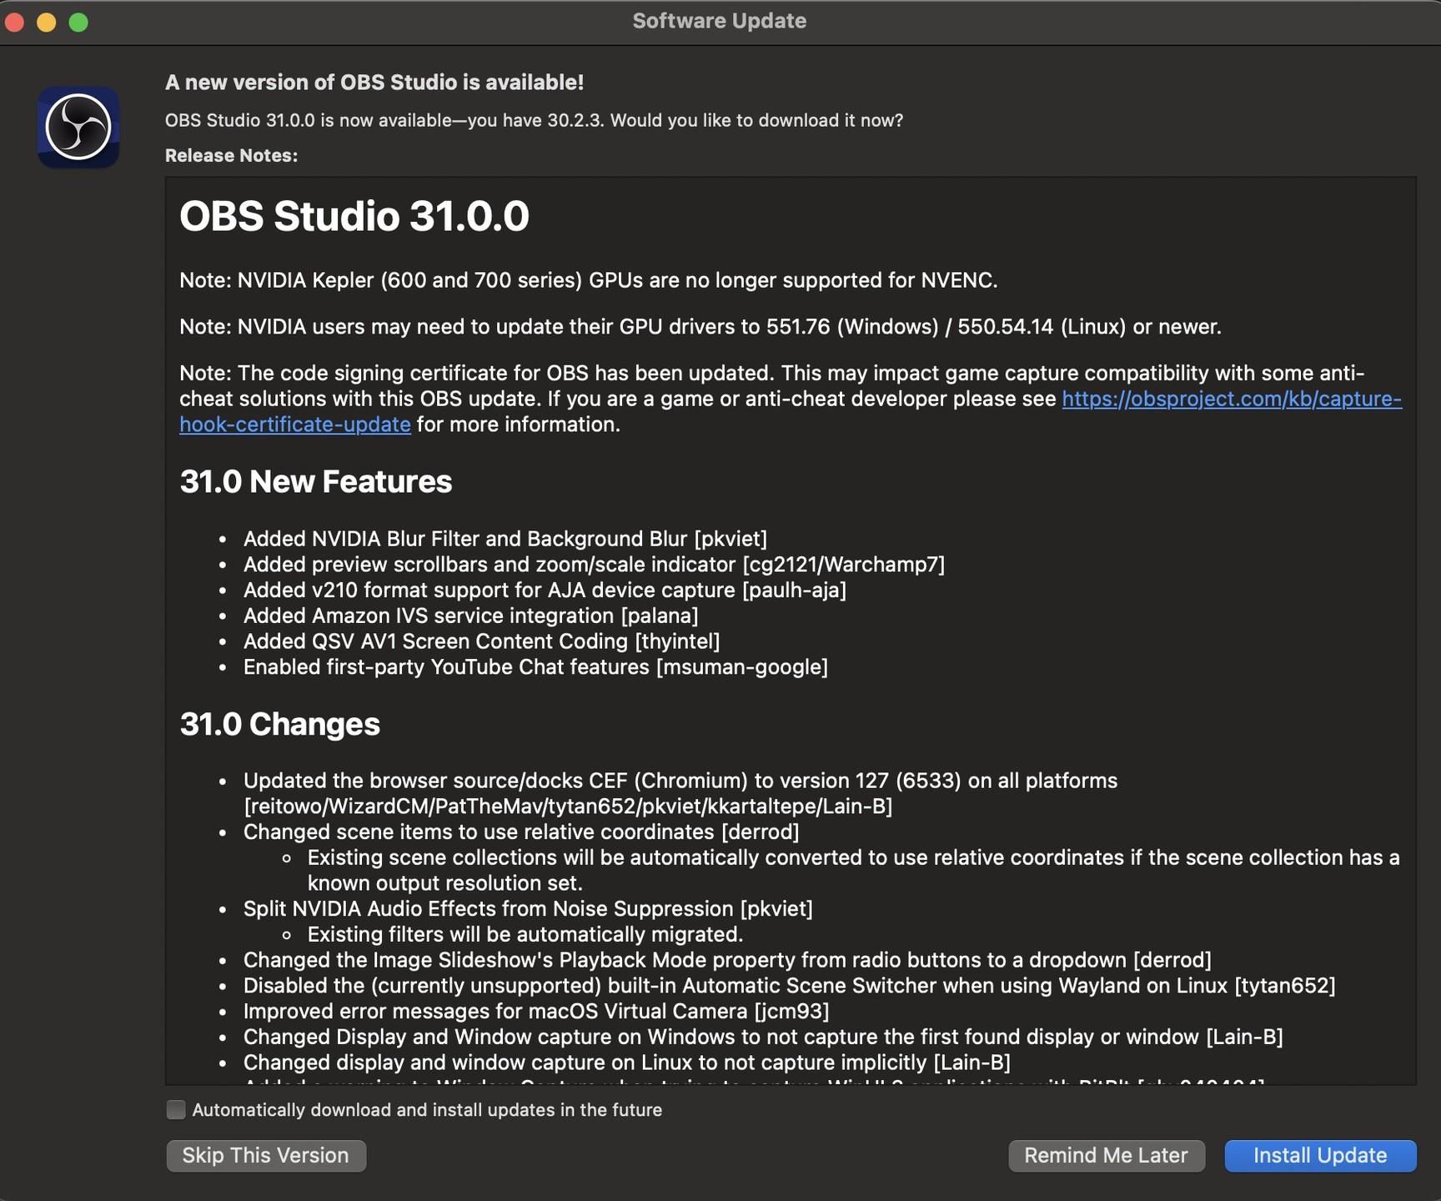Click the OBS Studio app icon
The image size is (1441, 1201).
point(78,128)
